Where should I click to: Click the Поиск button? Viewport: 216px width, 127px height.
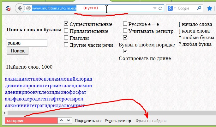click(x=18, y=51)
